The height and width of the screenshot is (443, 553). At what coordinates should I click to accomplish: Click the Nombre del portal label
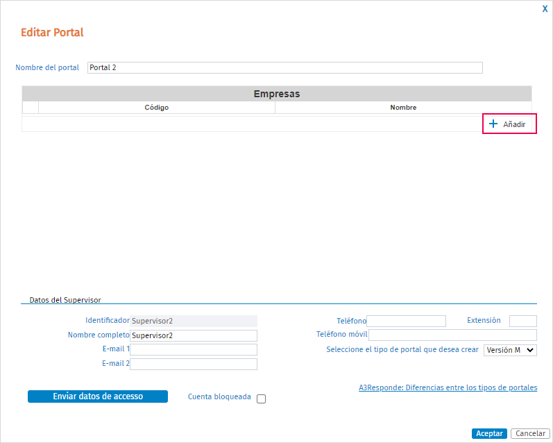[x=47, y=67]
